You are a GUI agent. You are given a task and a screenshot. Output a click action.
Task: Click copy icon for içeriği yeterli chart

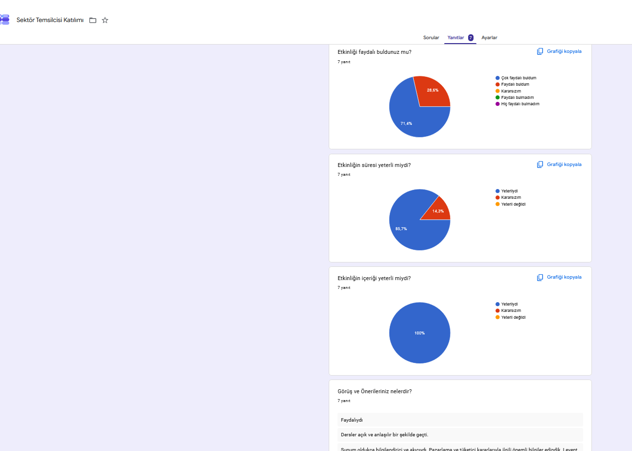(540, 277)
